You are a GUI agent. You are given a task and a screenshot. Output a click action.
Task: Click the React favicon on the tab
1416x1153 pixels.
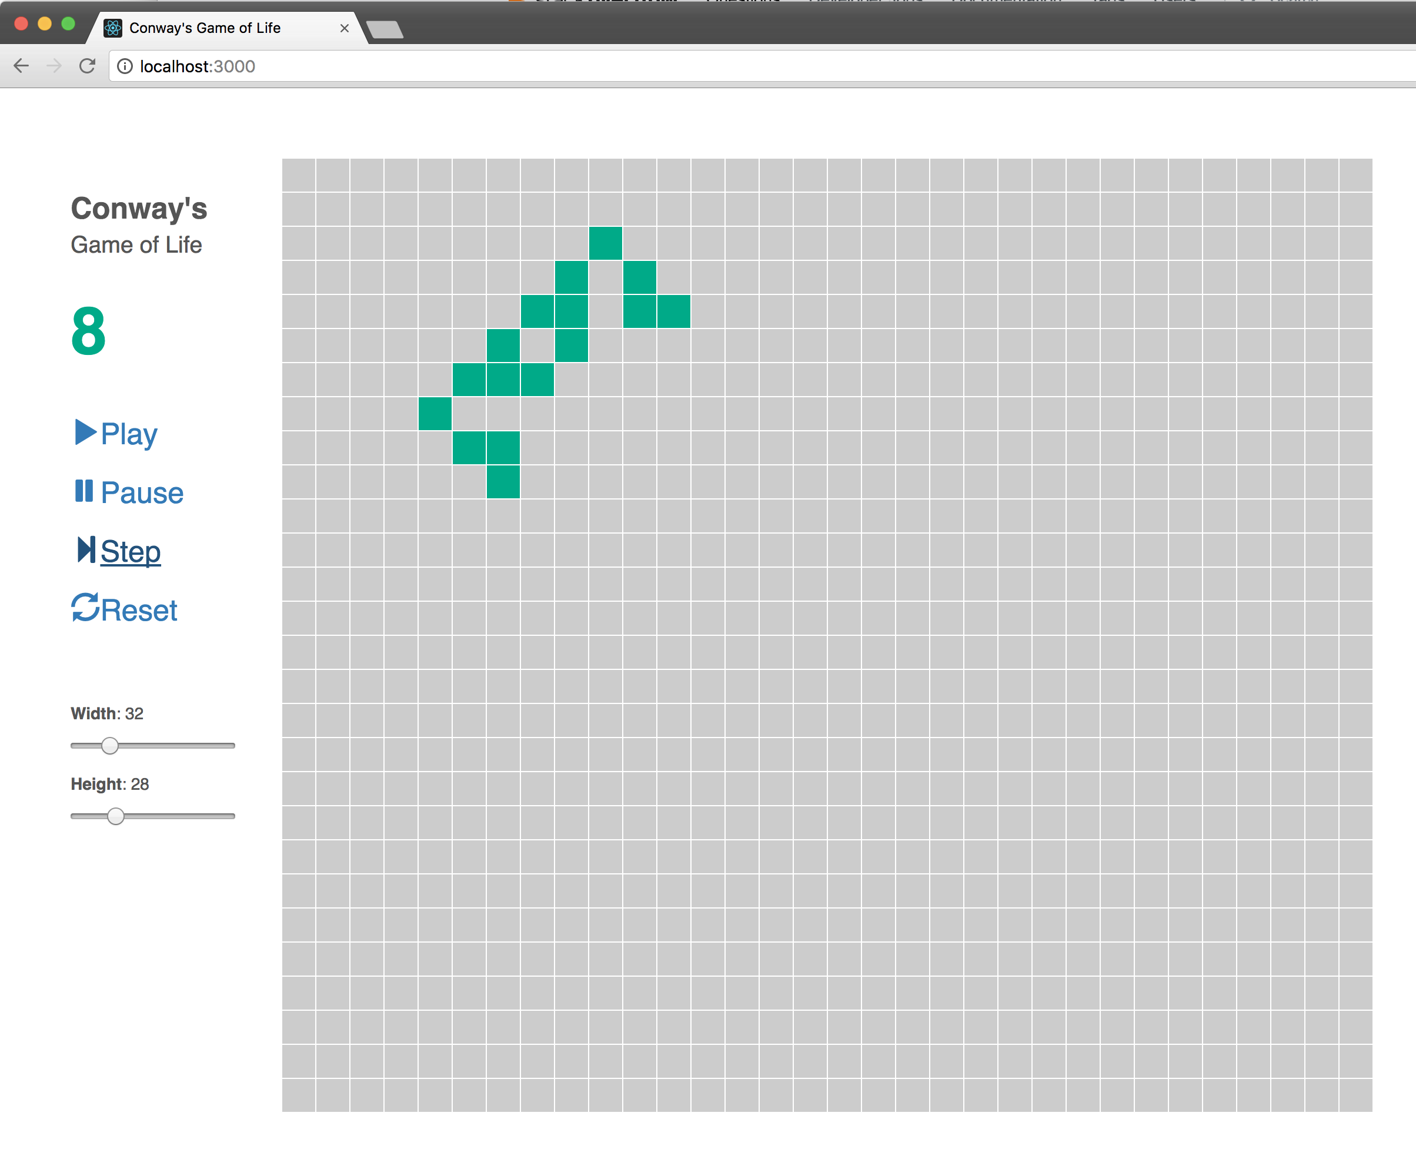point(113,28)
